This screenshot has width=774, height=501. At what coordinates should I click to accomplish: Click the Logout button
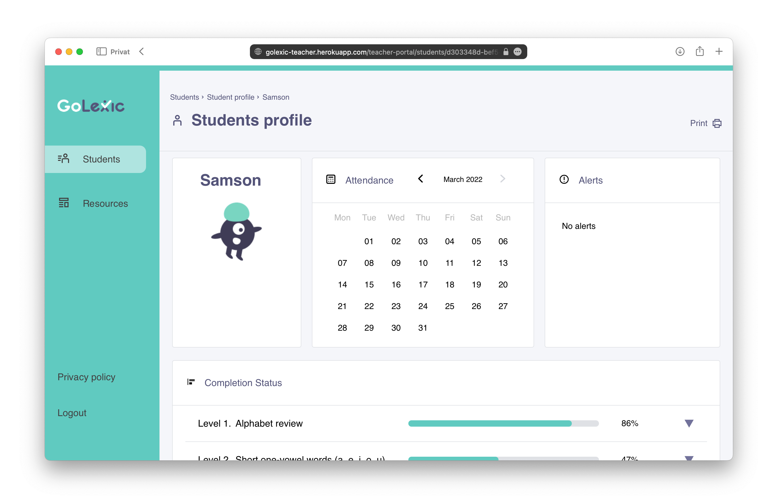pos(72,412)
